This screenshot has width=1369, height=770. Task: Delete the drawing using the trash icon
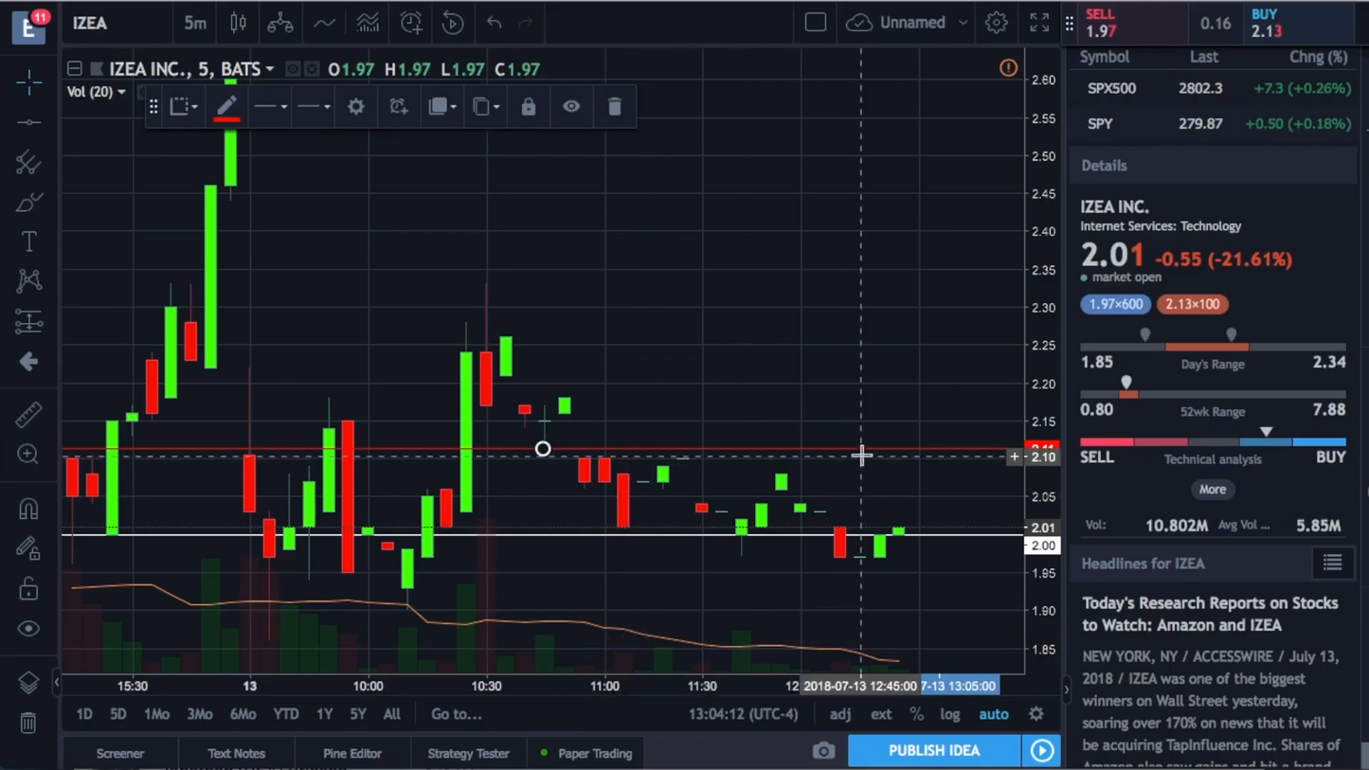(x=614, y=106)
